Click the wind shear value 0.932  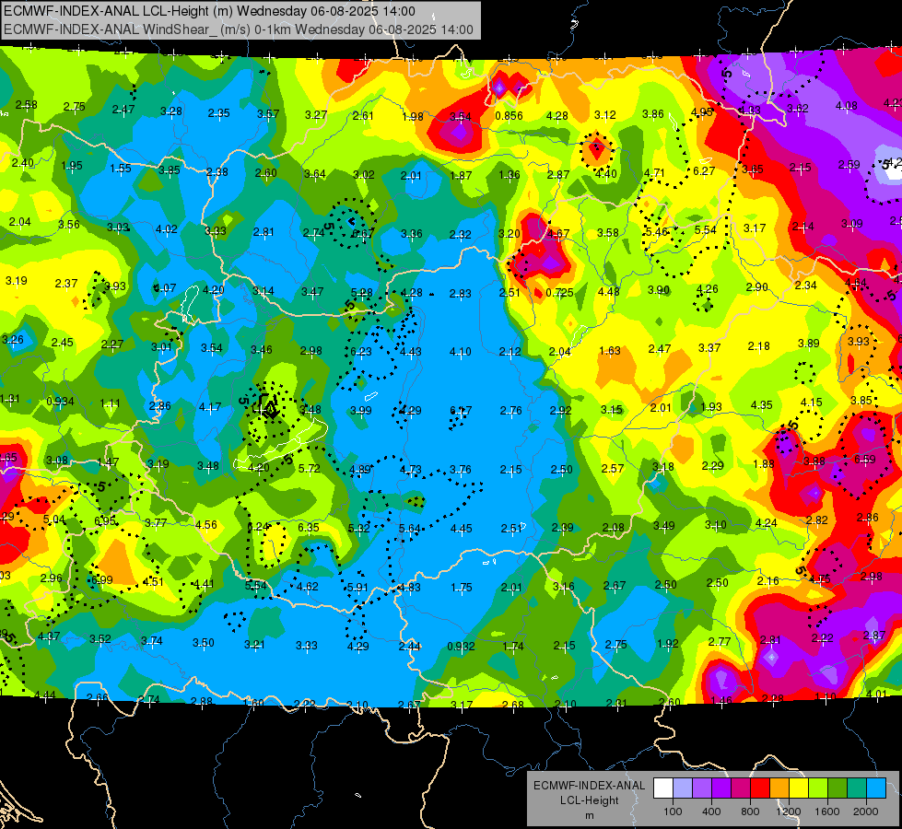pyautogui.click(x=461, y=646)
